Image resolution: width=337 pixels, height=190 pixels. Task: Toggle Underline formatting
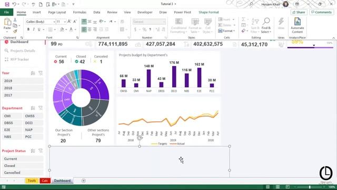click(x=39, y=30)
